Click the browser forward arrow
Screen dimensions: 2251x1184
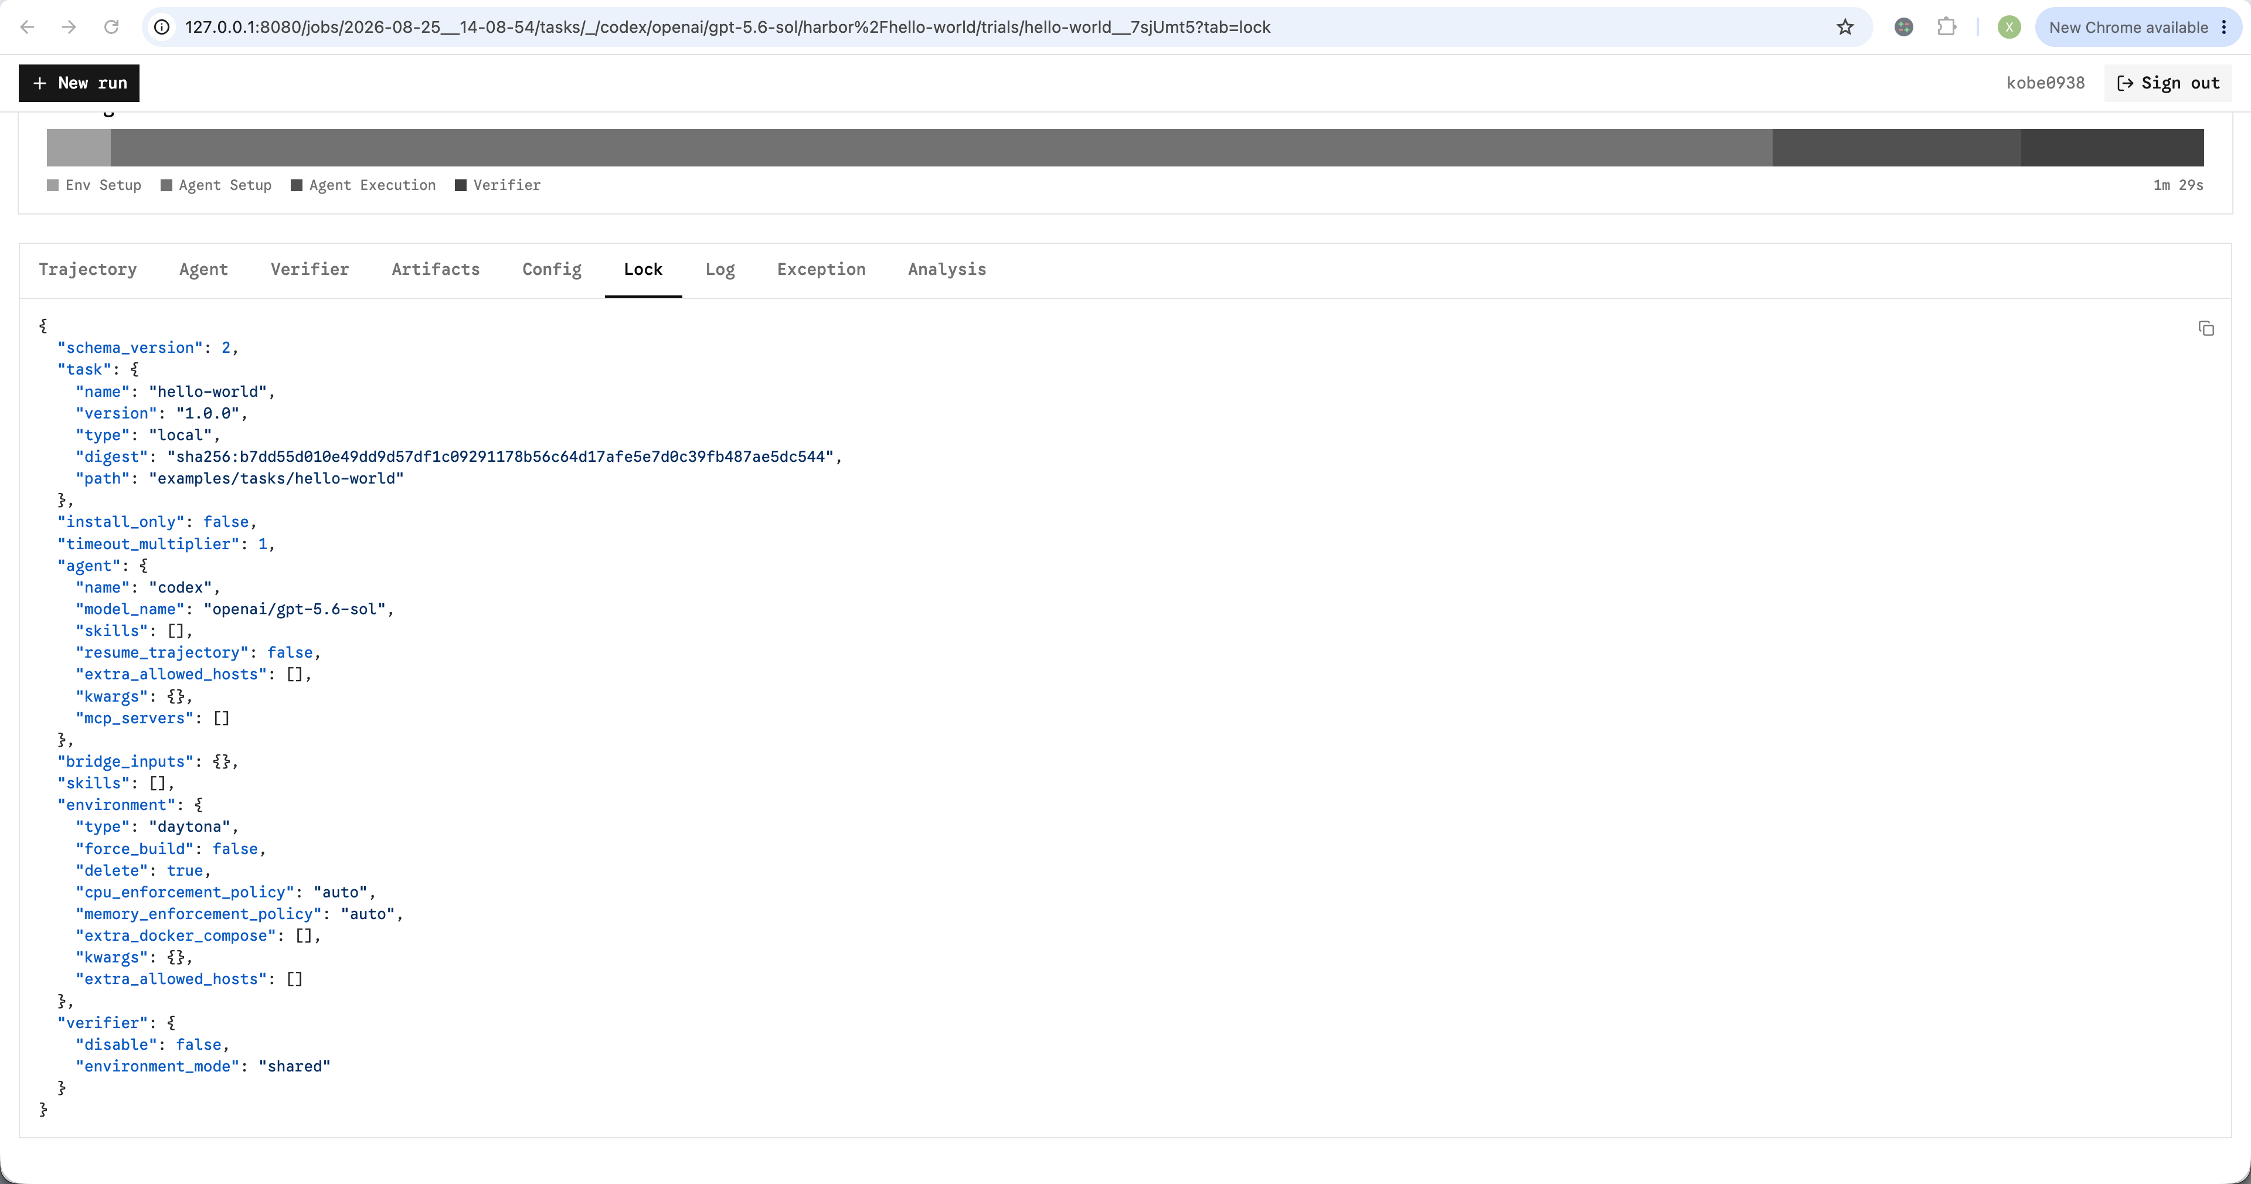tap(69, 27)
